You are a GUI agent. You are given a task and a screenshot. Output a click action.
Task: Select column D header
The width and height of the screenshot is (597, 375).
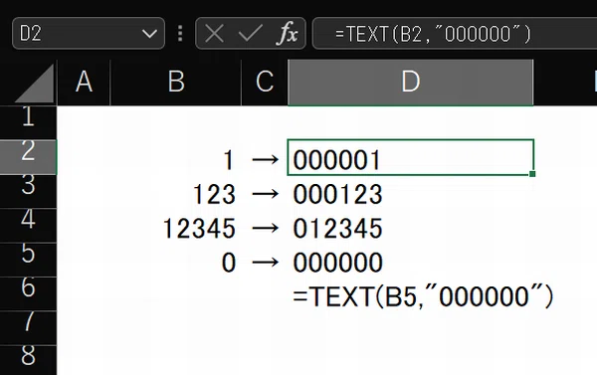(x=410, y=83)
